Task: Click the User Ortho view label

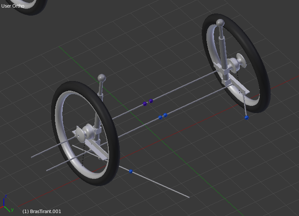Action: click(x=13, y=6)
